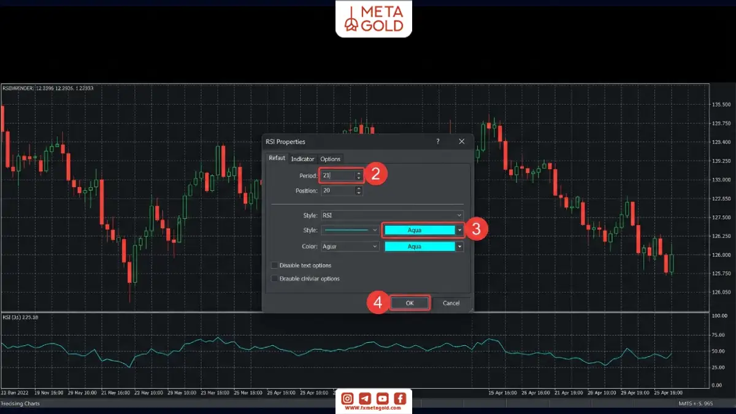Confirm with the OK button
Viewport: 736px width, 414px height.
(x=410, y=303)
